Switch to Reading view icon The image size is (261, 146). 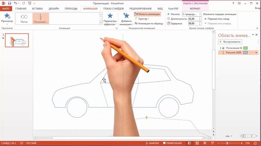click(x=205, y=143)
